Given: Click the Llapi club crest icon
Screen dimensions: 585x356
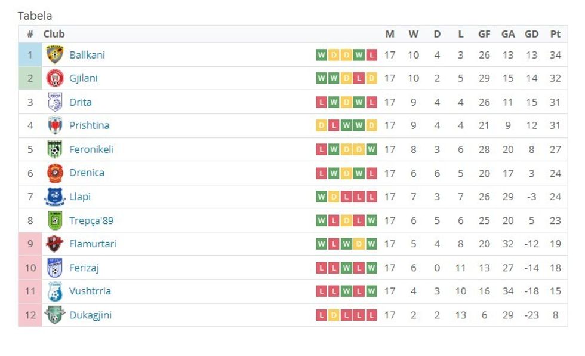Looking at the screenshot, I should point(55,197).
